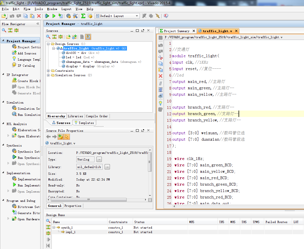The width and height of the screenshot is (304, 249).
Task: Click the Flow Navigator search magnifier icon
Action: 4,30
